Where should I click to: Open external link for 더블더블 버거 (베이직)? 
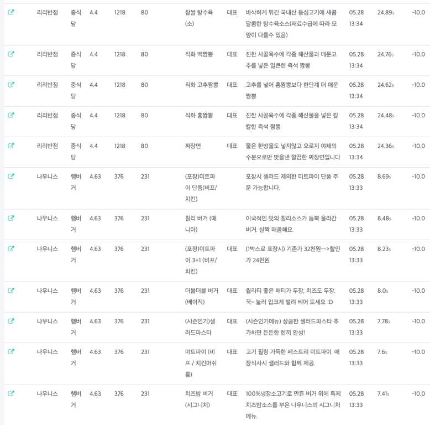11,291
